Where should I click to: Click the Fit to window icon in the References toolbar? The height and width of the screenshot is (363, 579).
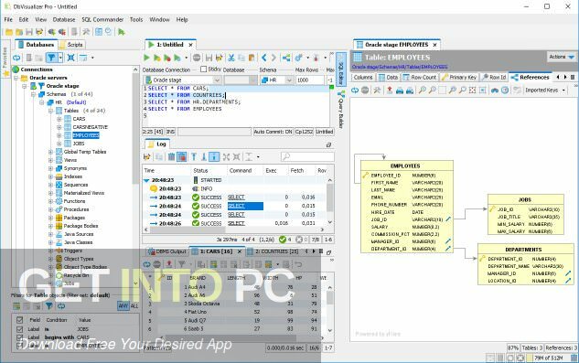point(472,91)
